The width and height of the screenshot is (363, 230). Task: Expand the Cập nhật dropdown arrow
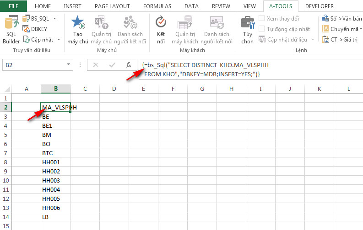(58, 40)
